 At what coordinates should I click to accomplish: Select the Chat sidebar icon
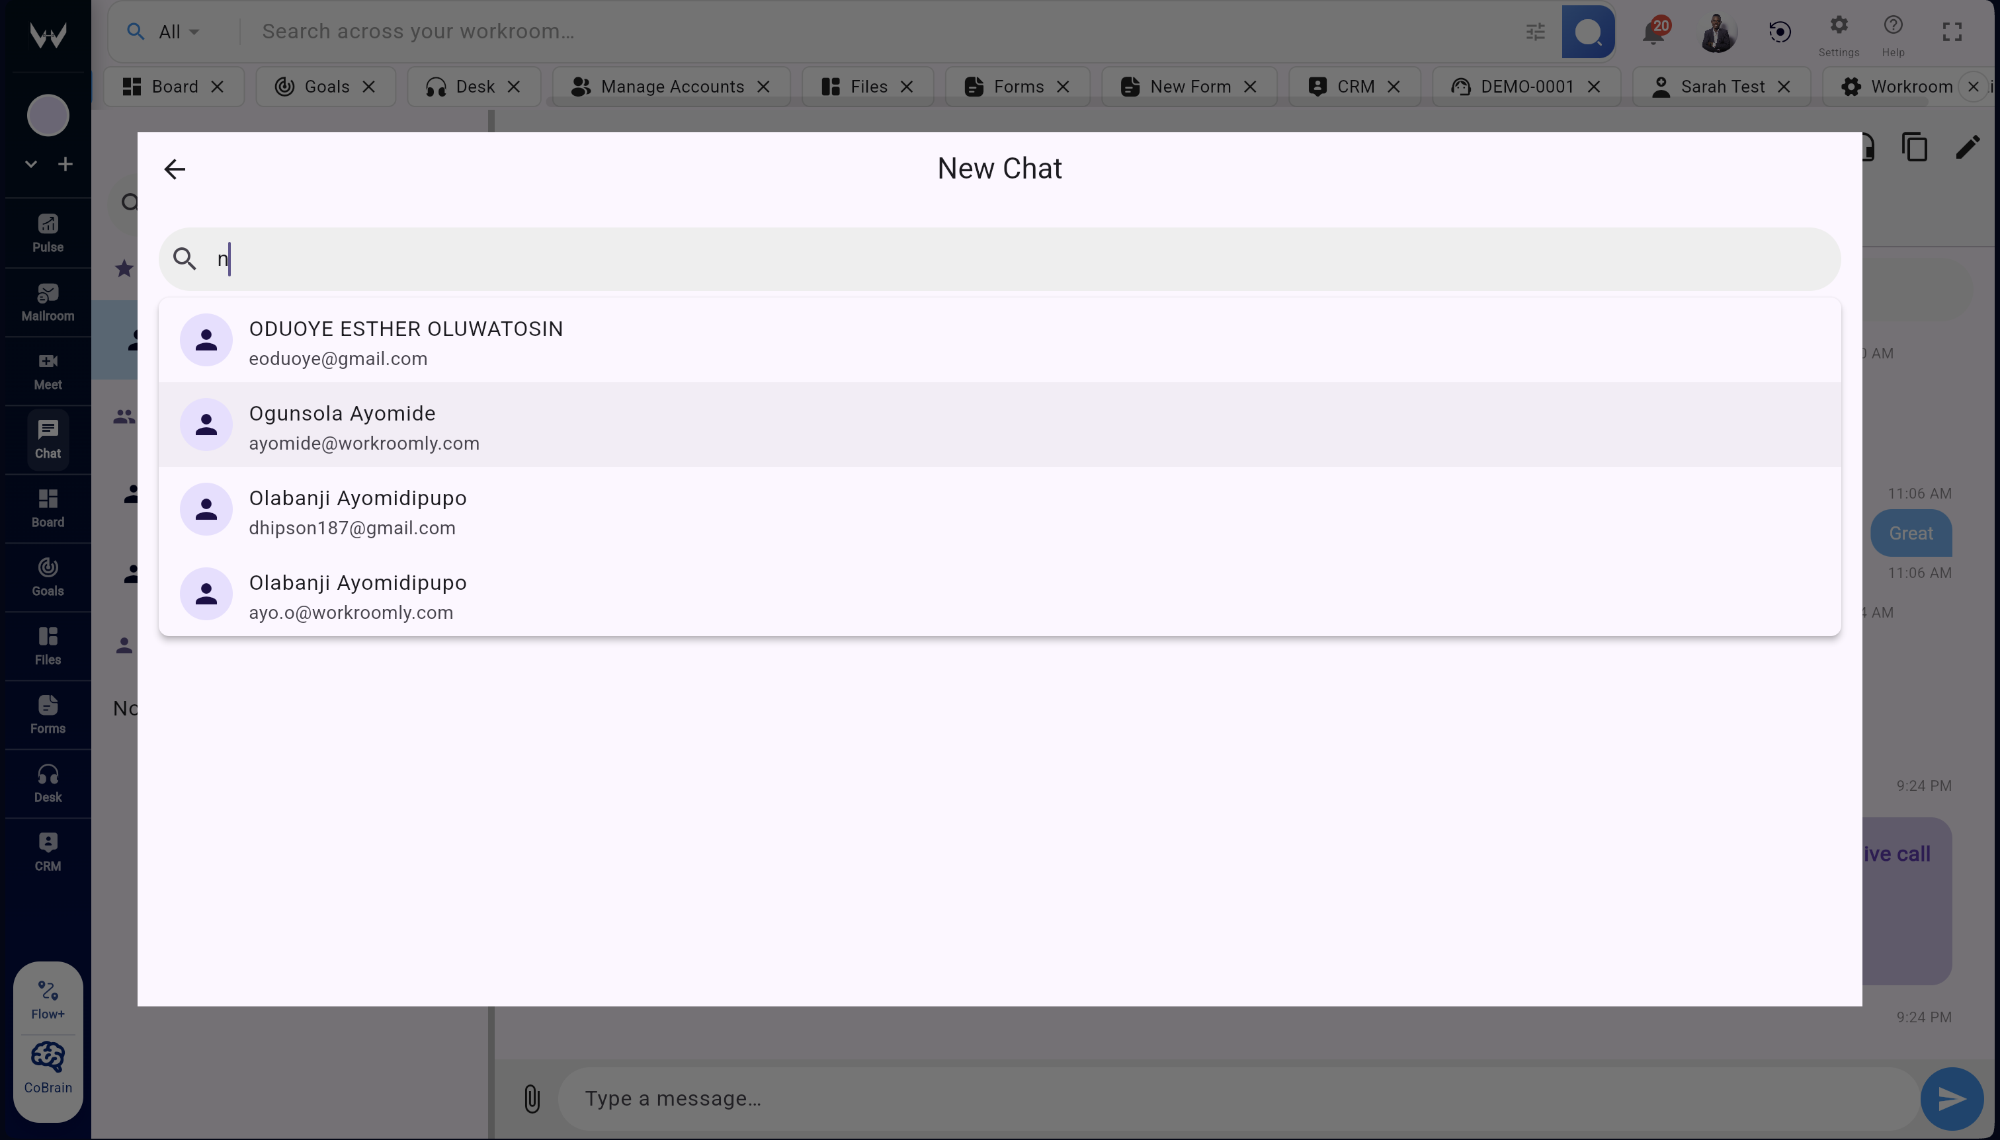point(47,438)
